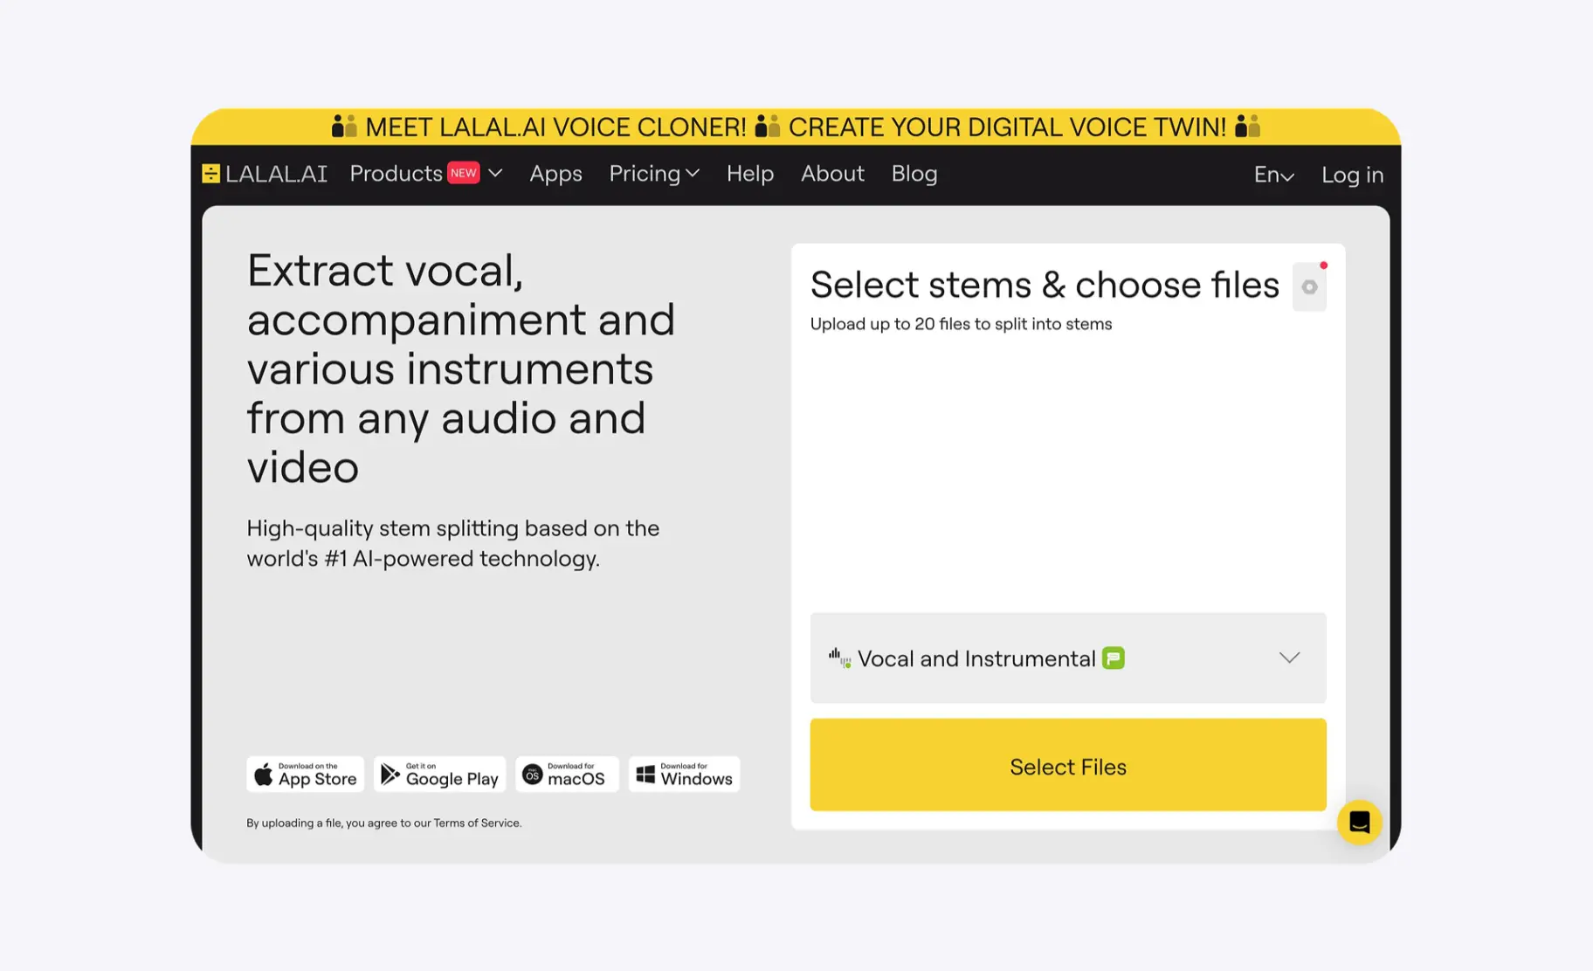Screen dimensions: 1593x971
Task: Expand the Vocal and Instrumental stem selector
Action: (x=1067, y=658)
